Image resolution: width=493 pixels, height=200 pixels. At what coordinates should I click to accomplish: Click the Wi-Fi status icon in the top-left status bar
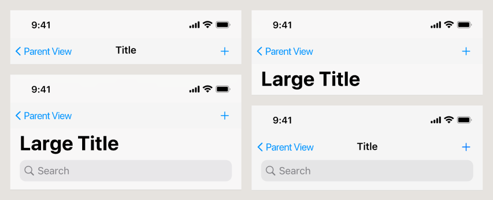coord(208,25)
